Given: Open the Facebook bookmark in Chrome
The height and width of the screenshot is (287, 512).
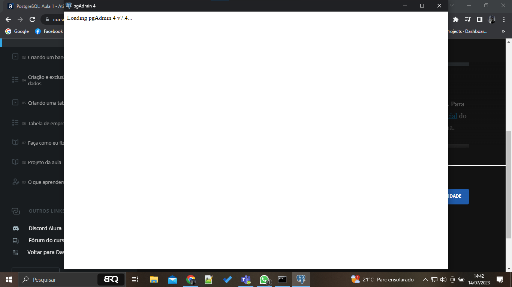Looking at the screenshot, I should click(49, 31).
